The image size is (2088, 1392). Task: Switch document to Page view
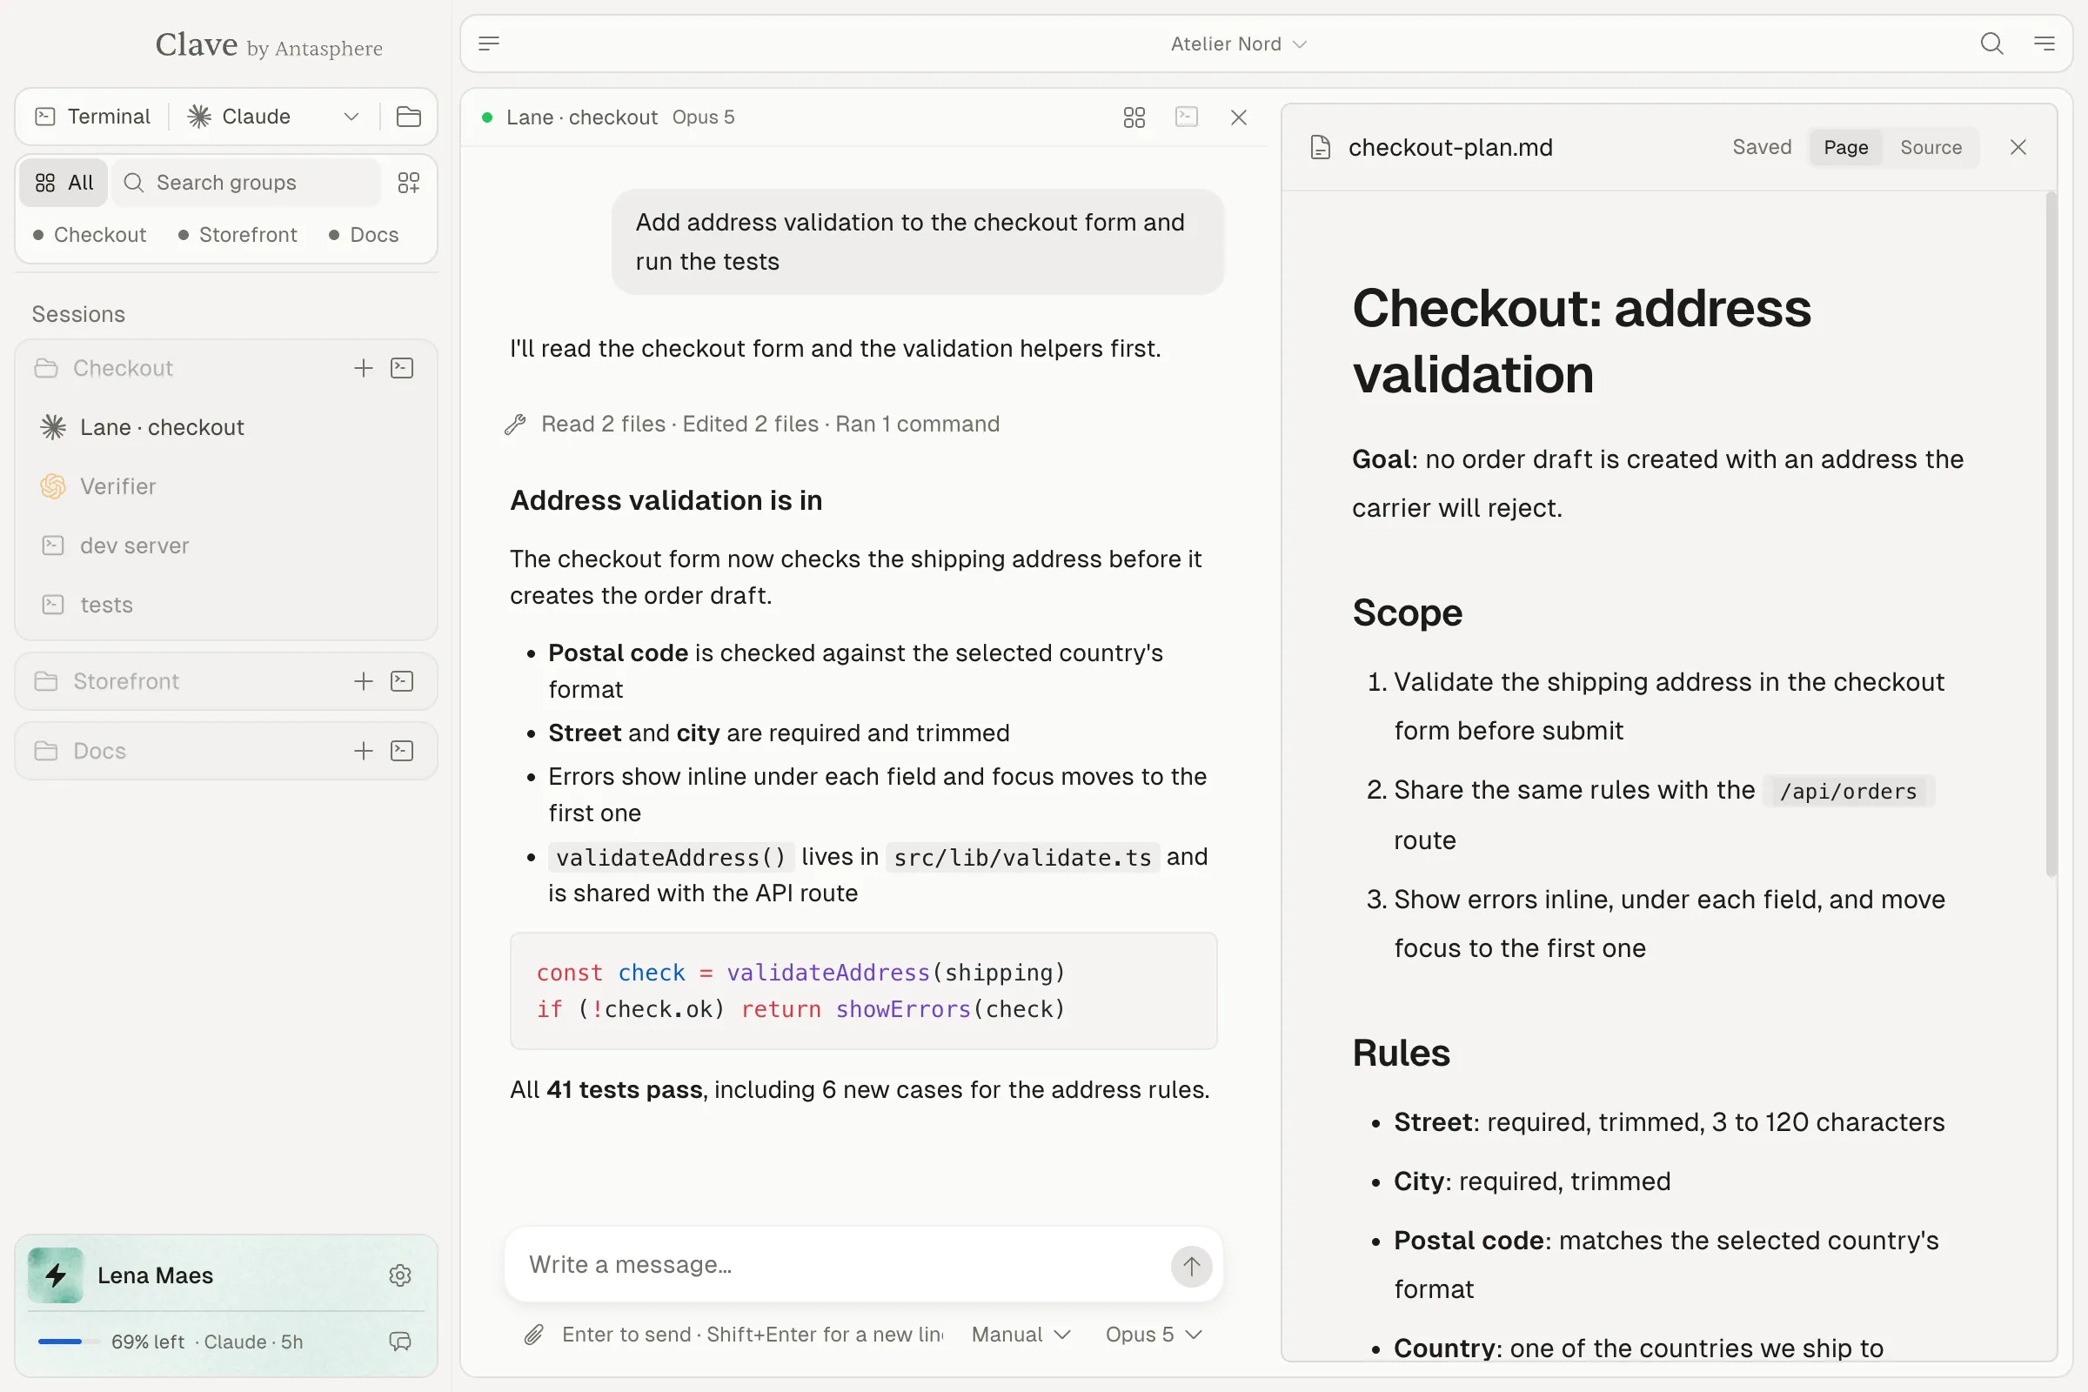point(1845,147)
